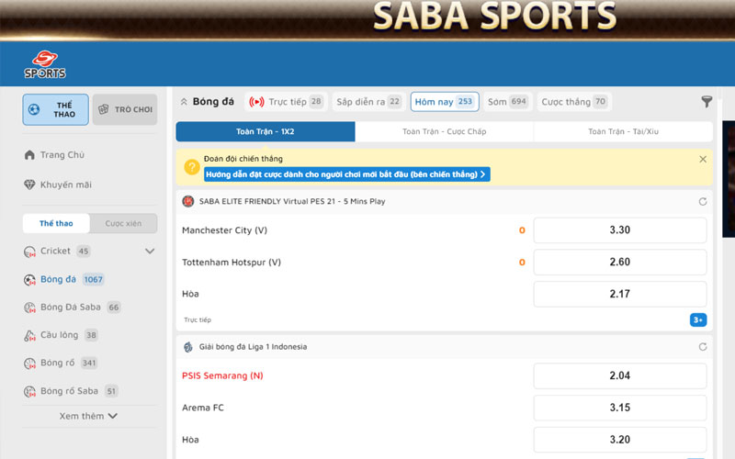Viewport: 735px width, 459px height.
Task: Bet on Manchester City odds 3.30
Action: [619, 230]
